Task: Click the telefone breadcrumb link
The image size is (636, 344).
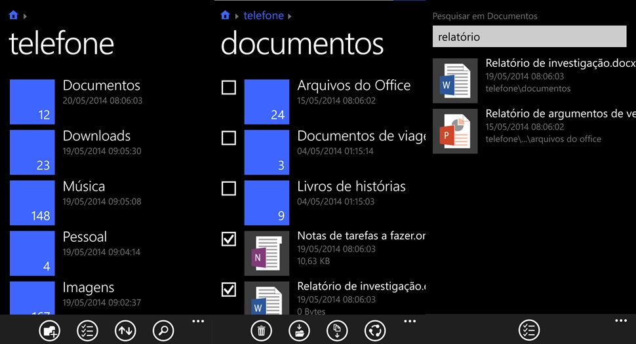Action: coord(263,15)
